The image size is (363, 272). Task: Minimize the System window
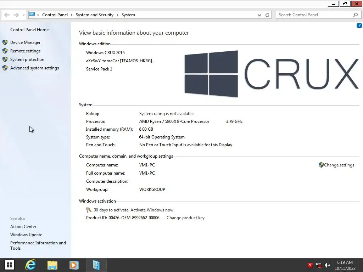(x=333, y=4)
